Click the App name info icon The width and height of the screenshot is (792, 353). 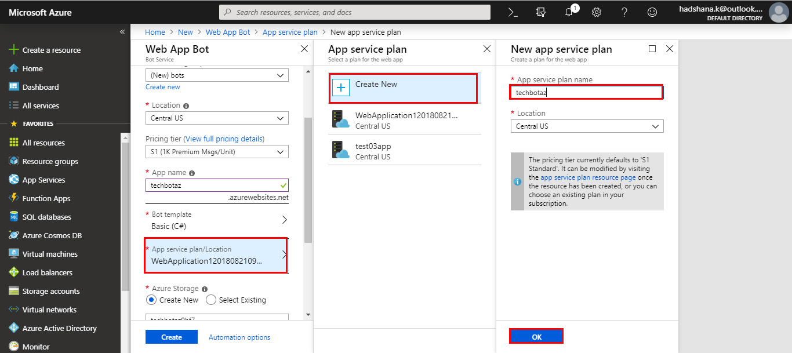[192, 173]
